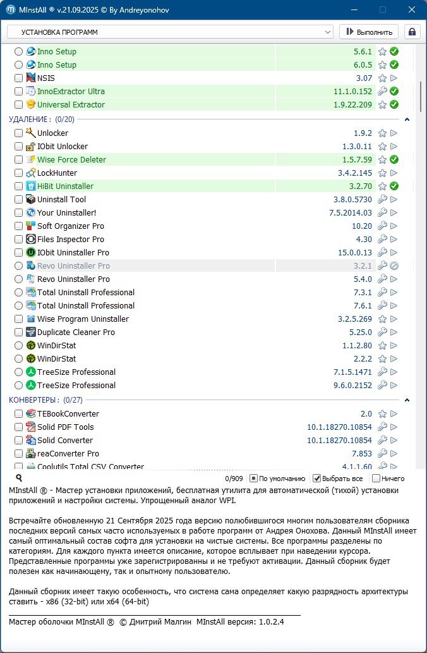Click green check icon for HiBit Uninstaller

(394, 186)
